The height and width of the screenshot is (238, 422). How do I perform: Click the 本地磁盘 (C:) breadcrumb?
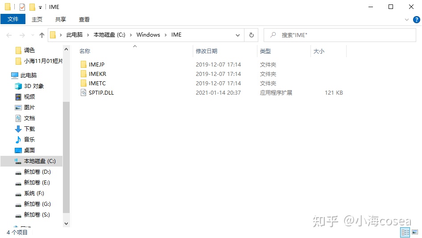(x=109, y=35)
